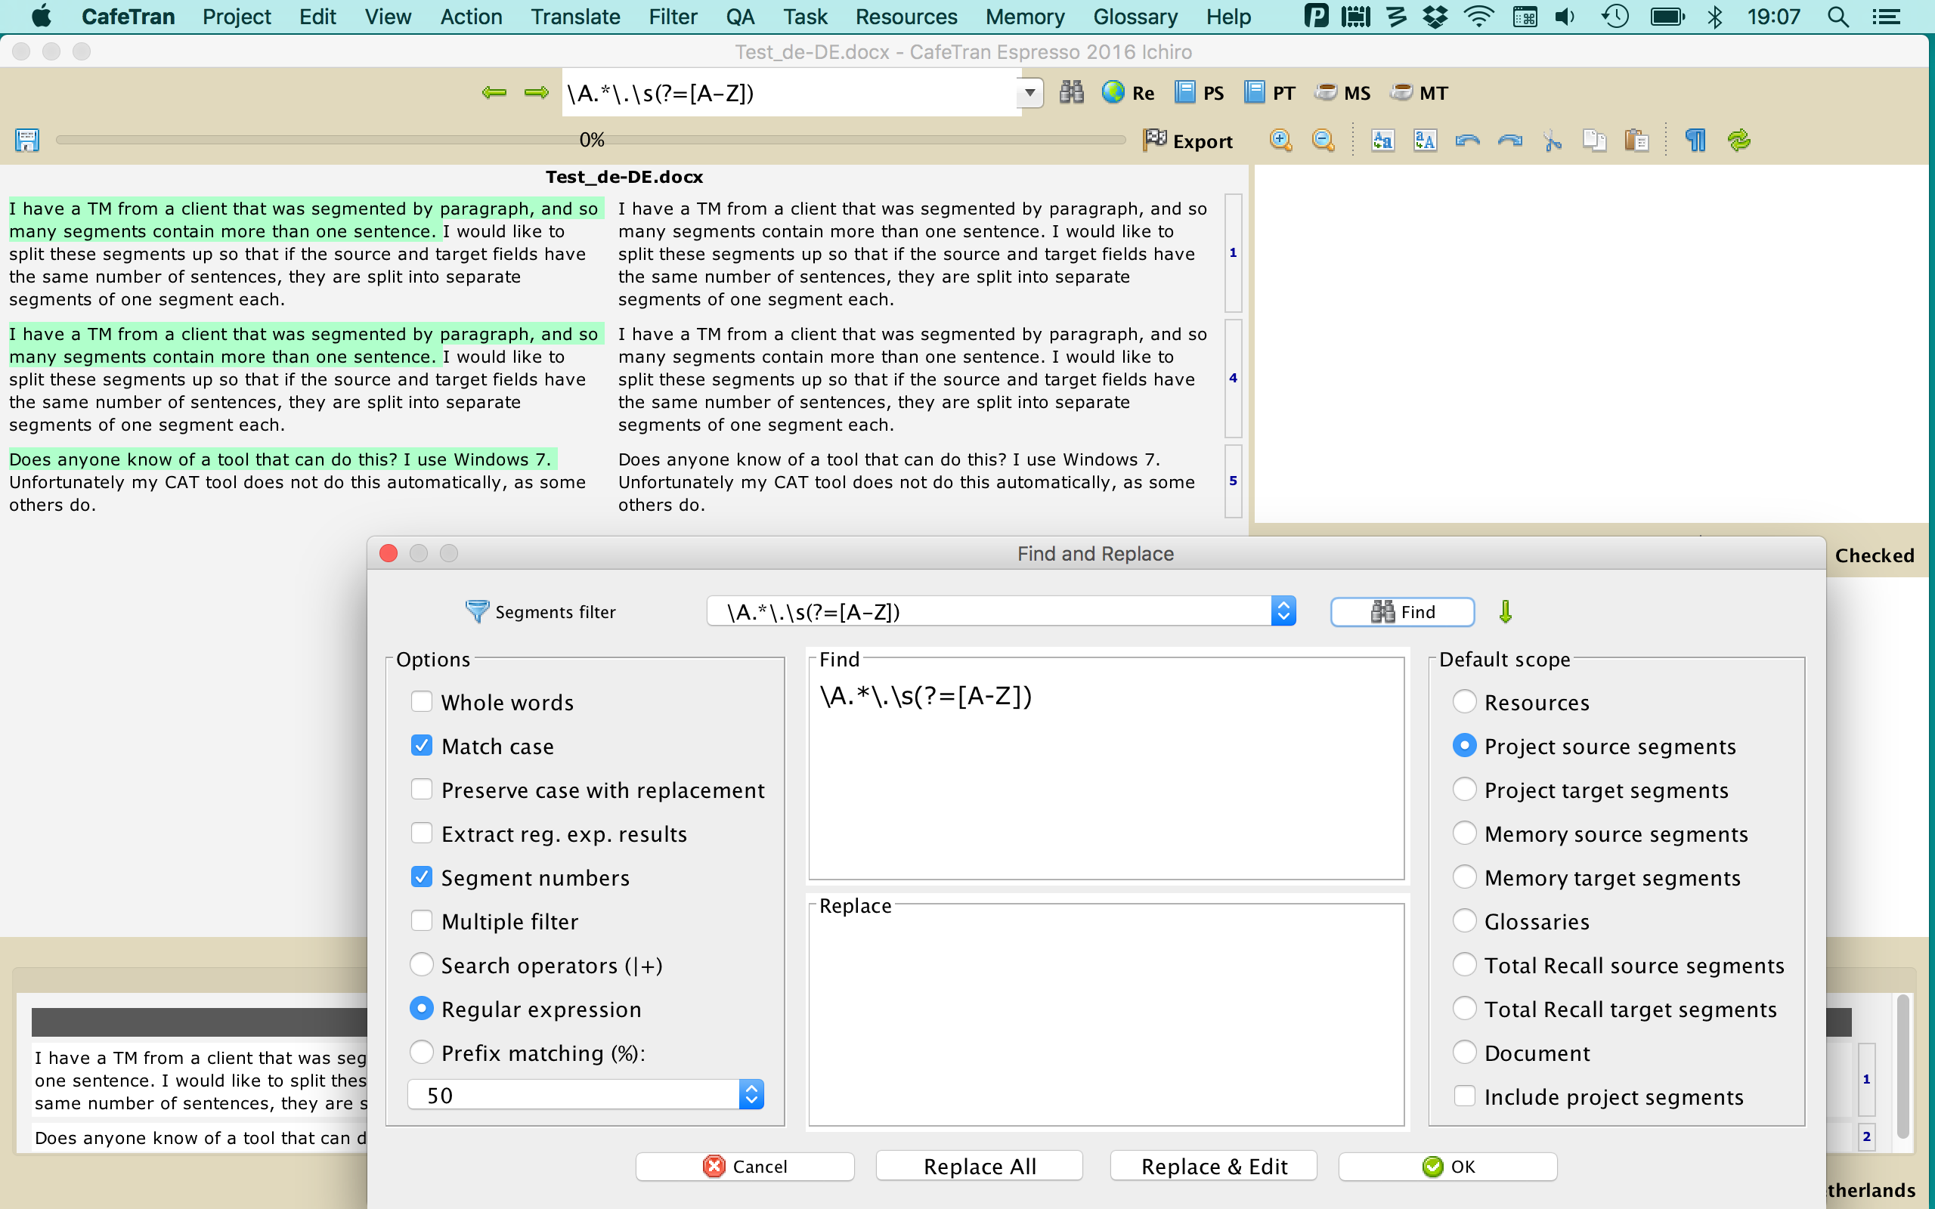Select Project target segments scope
1935x1209 pixels.
point(1464,790)
